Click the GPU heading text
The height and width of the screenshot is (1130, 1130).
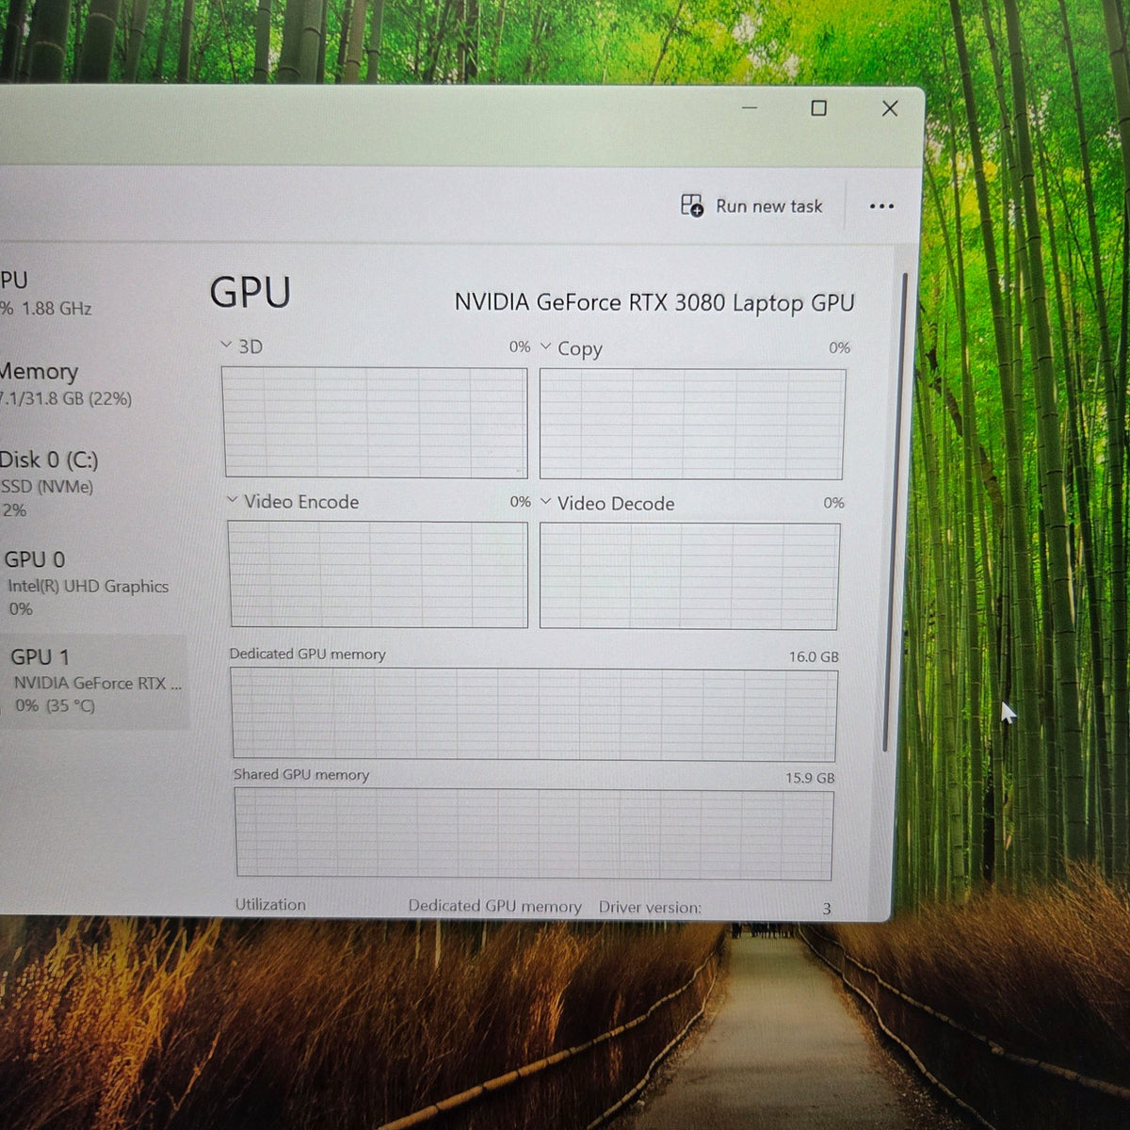pos(250,293)
